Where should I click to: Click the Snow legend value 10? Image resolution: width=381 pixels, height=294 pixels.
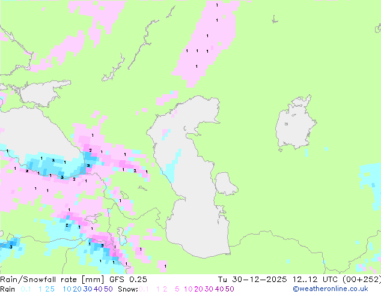[x=188, y=289]
